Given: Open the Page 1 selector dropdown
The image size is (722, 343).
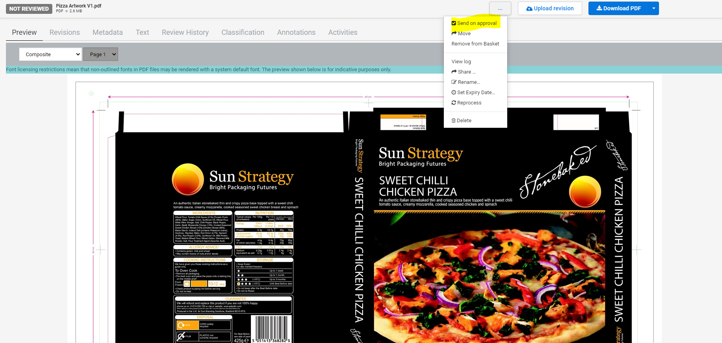Looking at the screenshot, I should [x=101, y=54].
